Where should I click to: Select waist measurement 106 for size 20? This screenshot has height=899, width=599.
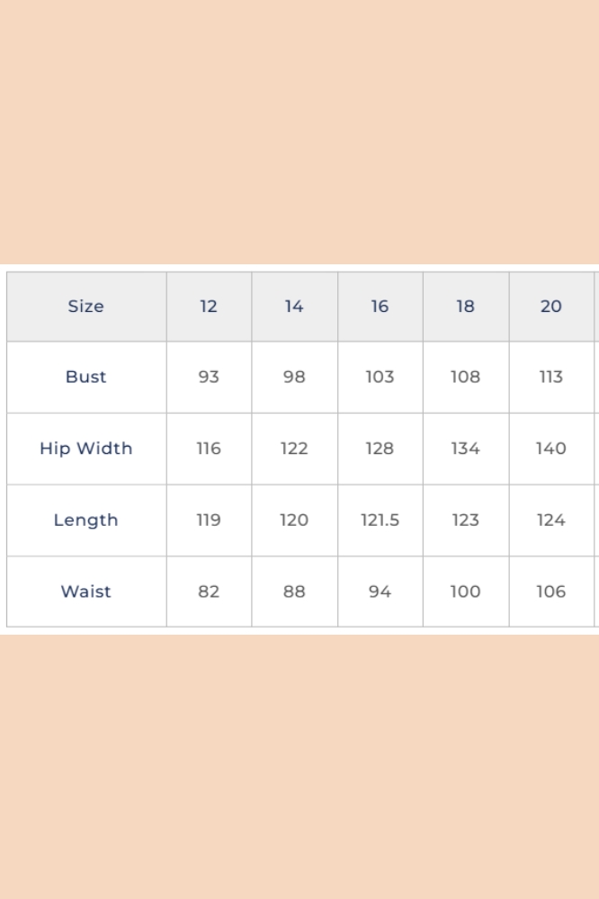550,592
